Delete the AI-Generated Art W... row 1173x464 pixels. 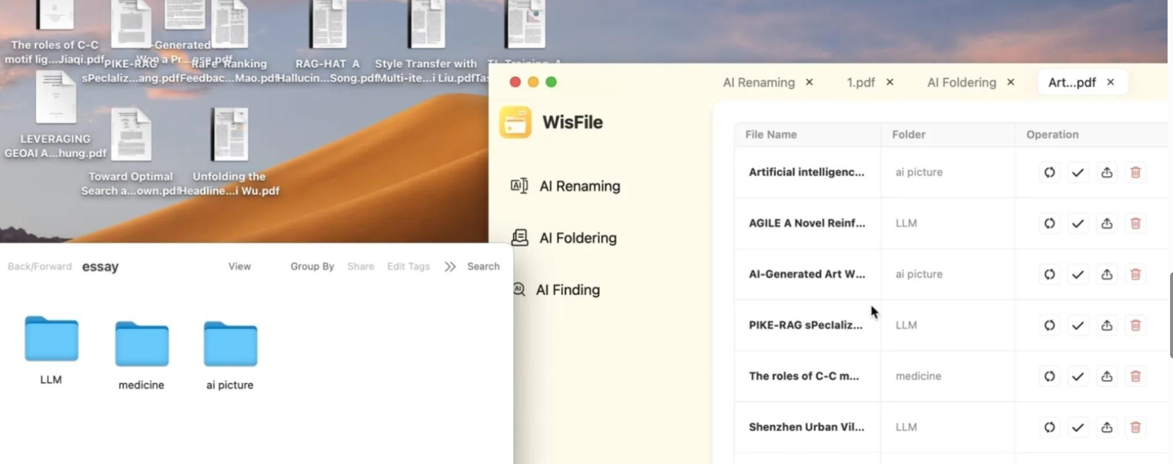point(1135,275)
